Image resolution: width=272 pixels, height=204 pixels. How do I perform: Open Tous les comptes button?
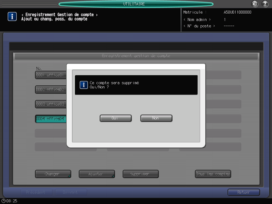pyautogui.click(x=213, y=174)
